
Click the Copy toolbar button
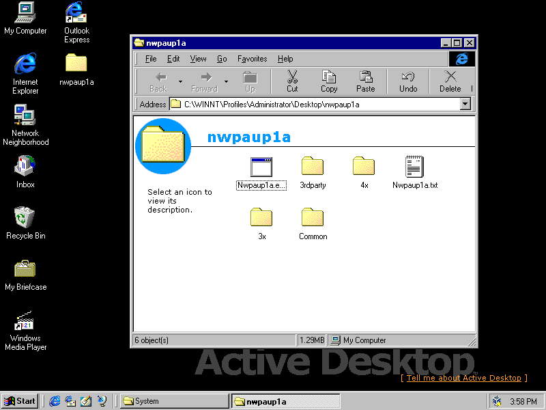[329, 82]
